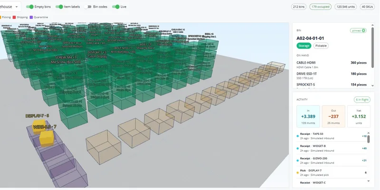Open the Receipt GIZMO-200 activity entry
Viewport: 380px width, 190px height.
332,160
